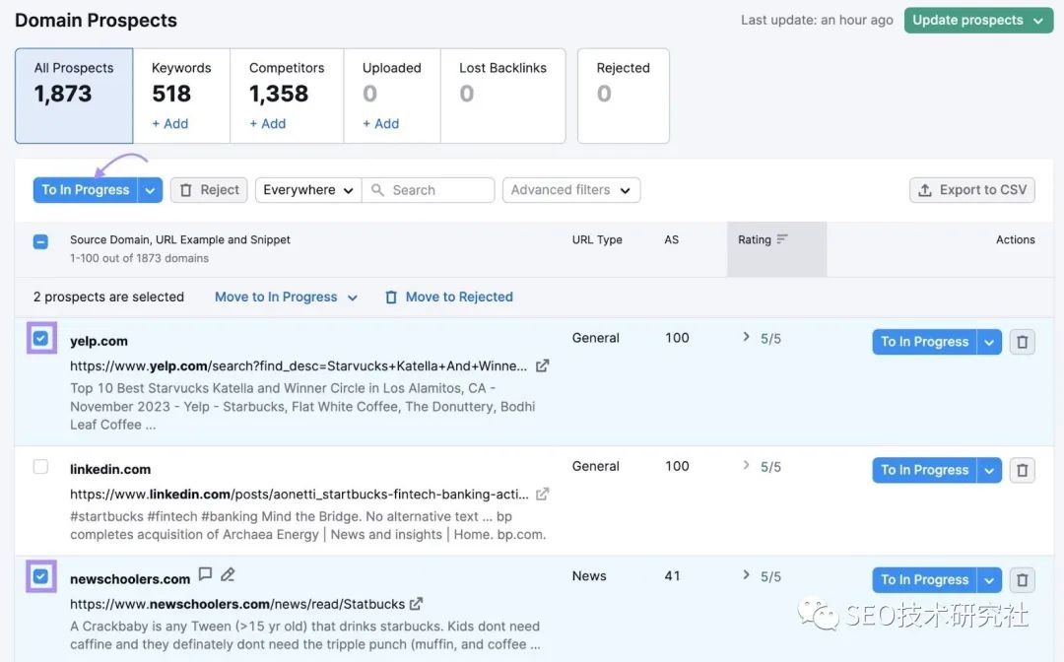Open external link icon for newschoolers.com URL

416,604
